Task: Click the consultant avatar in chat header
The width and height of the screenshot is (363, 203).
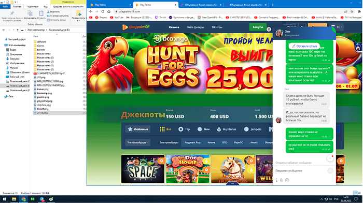Action: click(279, 33)
